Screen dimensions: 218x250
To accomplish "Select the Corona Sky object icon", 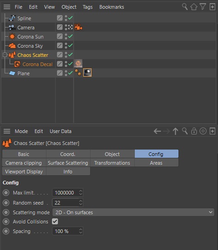I will point(12,46).
